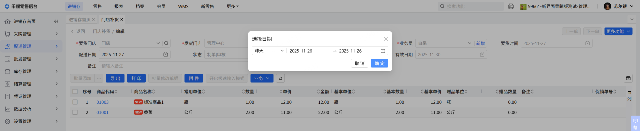640x131 pixels.
Task: Click the row height adjust icon beside 业务
Action: point(280,78)
